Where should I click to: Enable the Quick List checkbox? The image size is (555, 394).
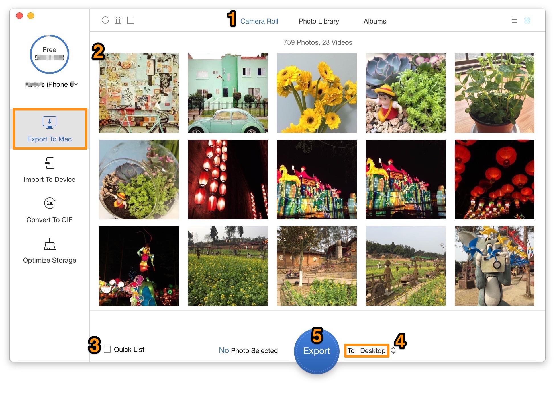click(107, 349)
